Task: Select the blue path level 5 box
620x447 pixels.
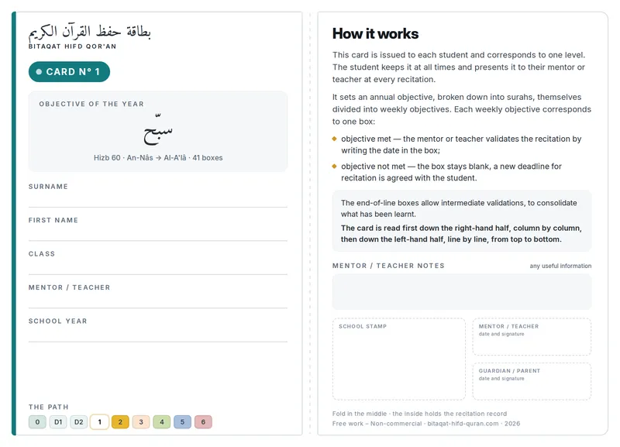Action: (x=182, y=421)
